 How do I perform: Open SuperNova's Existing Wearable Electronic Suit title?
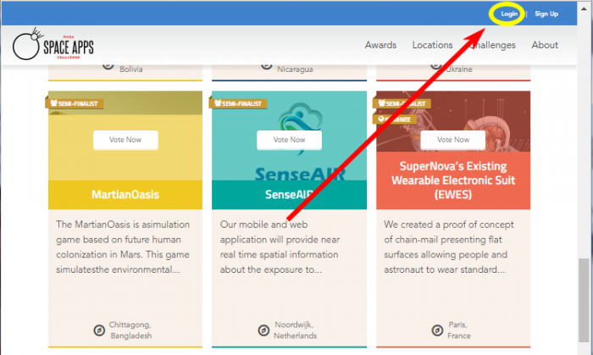click(453, 180)
